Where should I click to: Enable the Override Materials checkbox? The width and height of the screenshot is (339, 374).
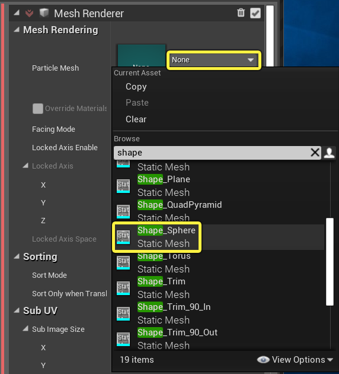coord(38,109)
